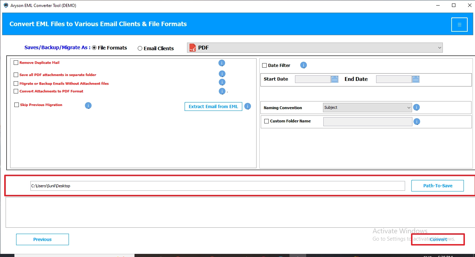The width and height of the screenshot is (475, 257).
Task: Check Save all PDF attachments in separate folder
Action: 16,75
